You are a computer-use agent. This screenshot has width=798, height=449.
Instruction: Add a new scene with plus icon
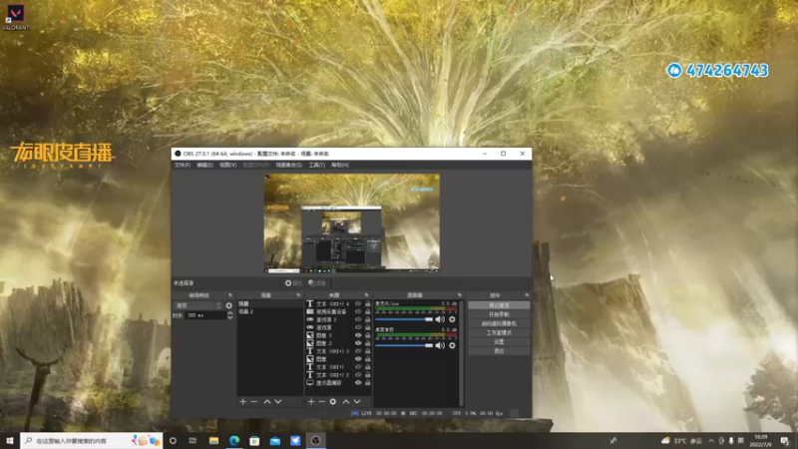click(242, 402)
